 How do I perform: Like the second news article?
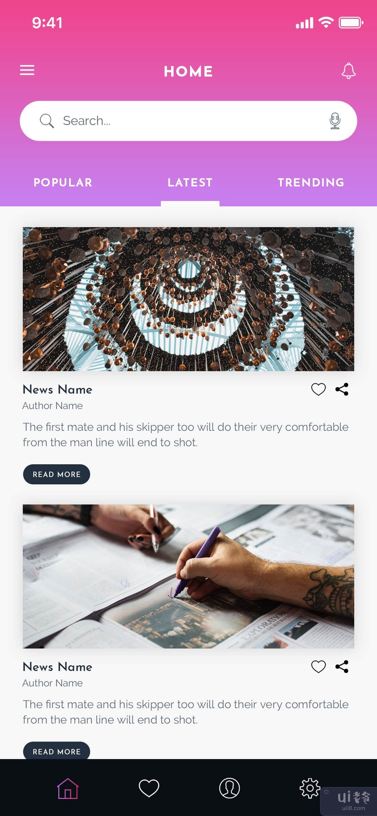pyautogui.click(x=318, y=667)
